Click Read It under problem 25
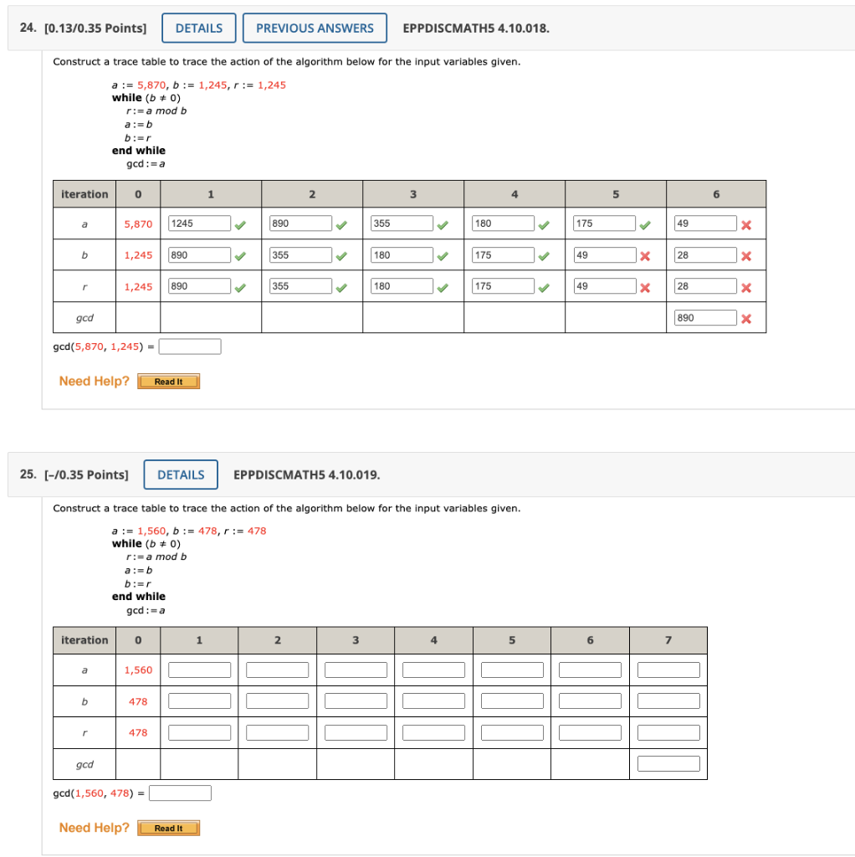855x857 pixels. [x=168, y=828]
